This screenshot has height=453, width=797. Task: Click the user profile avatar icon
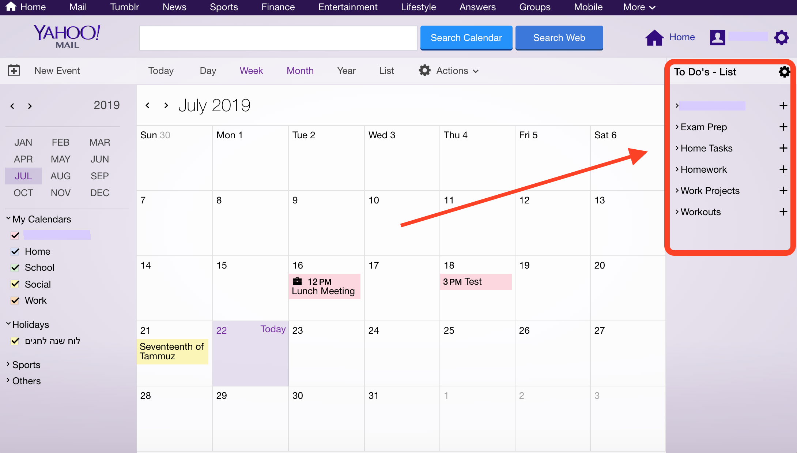tap(717, 37)
